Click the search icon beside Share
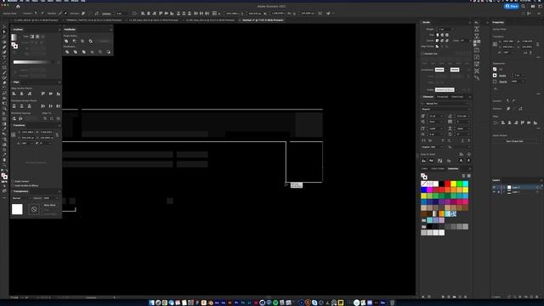Screen dimensions: 544x306 point(524,6)
